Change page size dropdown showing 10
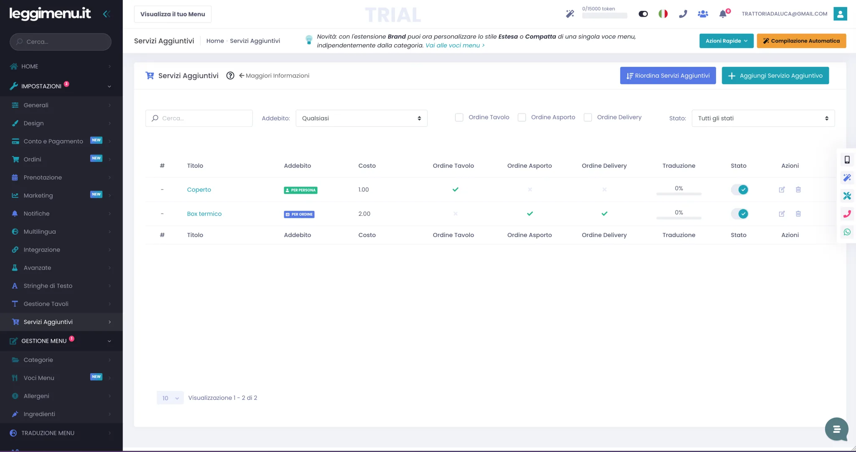The height and width of the screenshot is (452, 856). (170, 398)
